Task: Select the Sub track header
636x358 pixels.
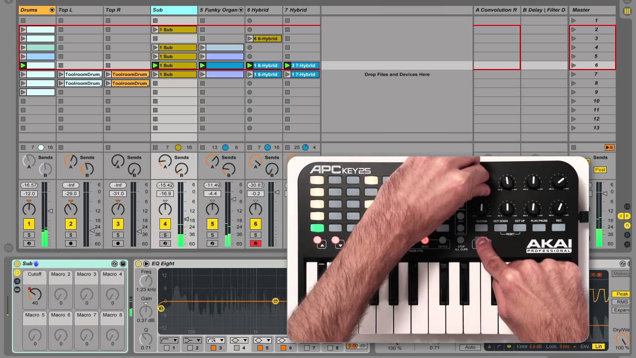Action: click(174, 10)
